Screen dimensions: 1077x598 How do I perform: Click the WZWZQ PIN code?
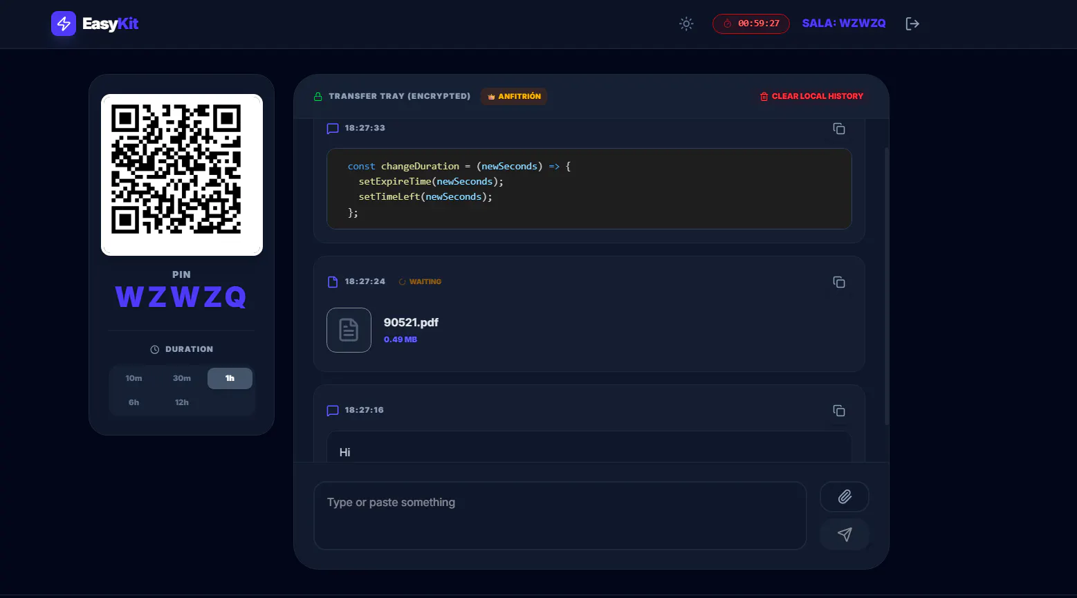(181, 297)
